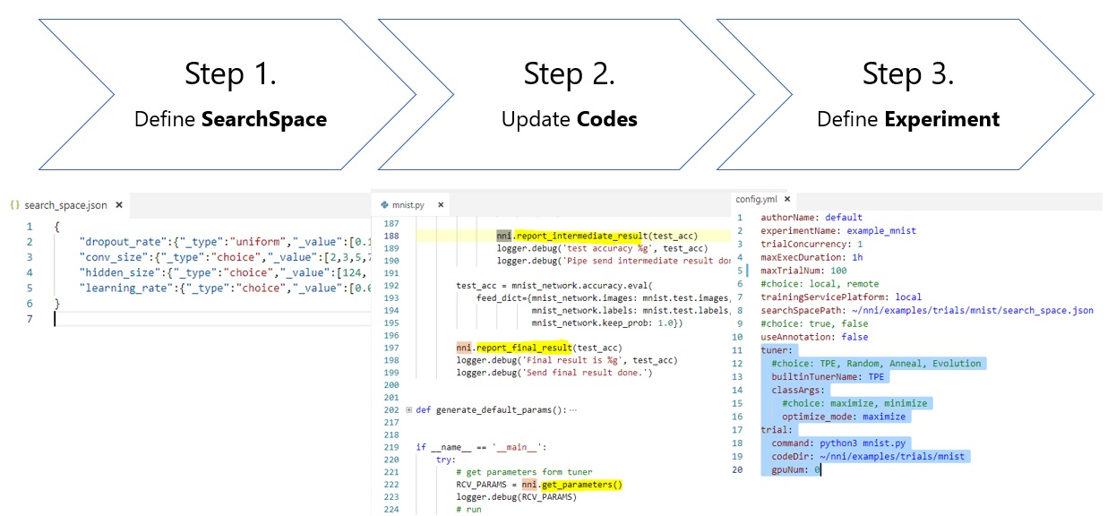Click the JSON braces icon on search_space.json tab

pos(15,205)
